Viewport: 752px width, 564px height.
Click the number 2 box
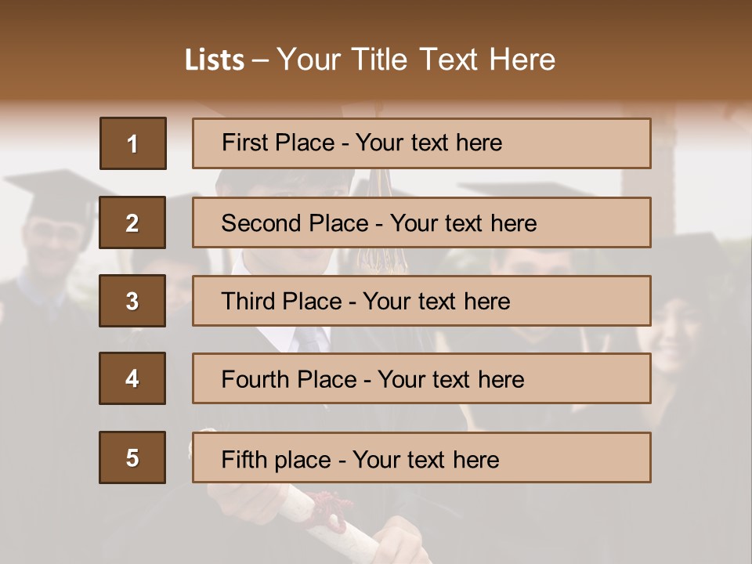132,222
